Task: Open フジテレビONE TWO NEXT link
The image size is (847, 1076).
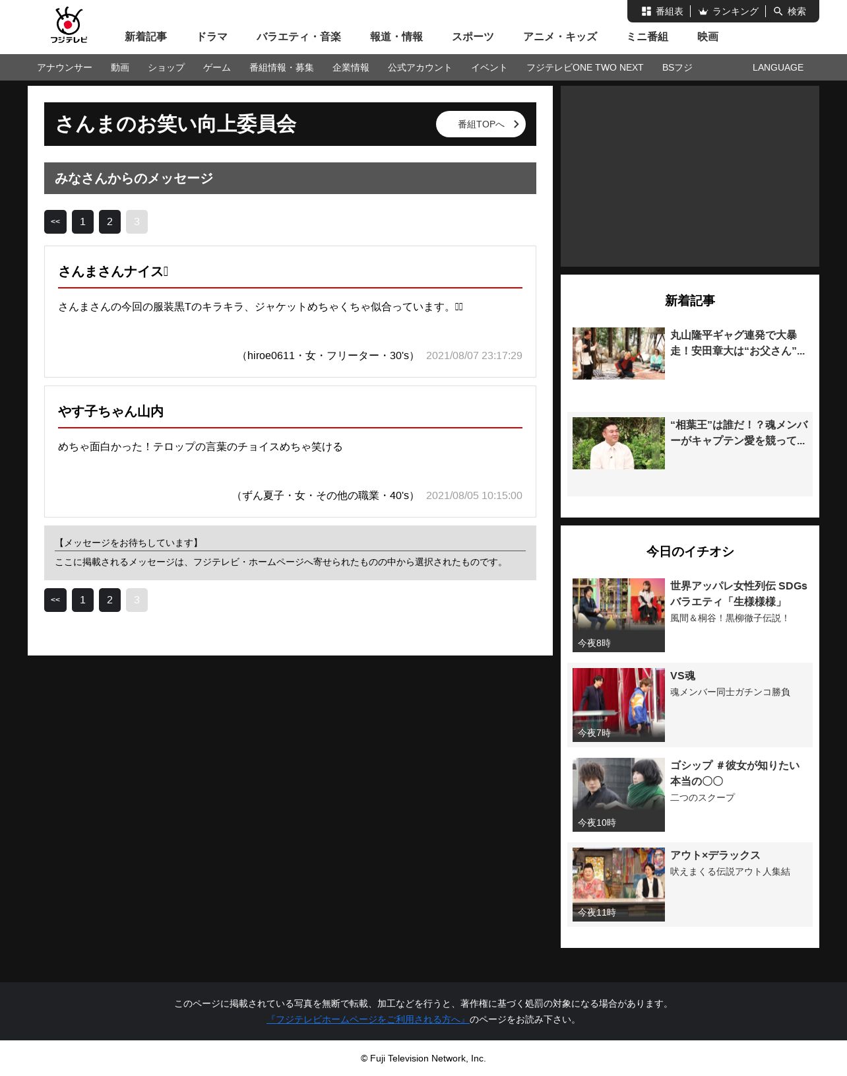Action: pyautogui.click(x=585, y=67)
